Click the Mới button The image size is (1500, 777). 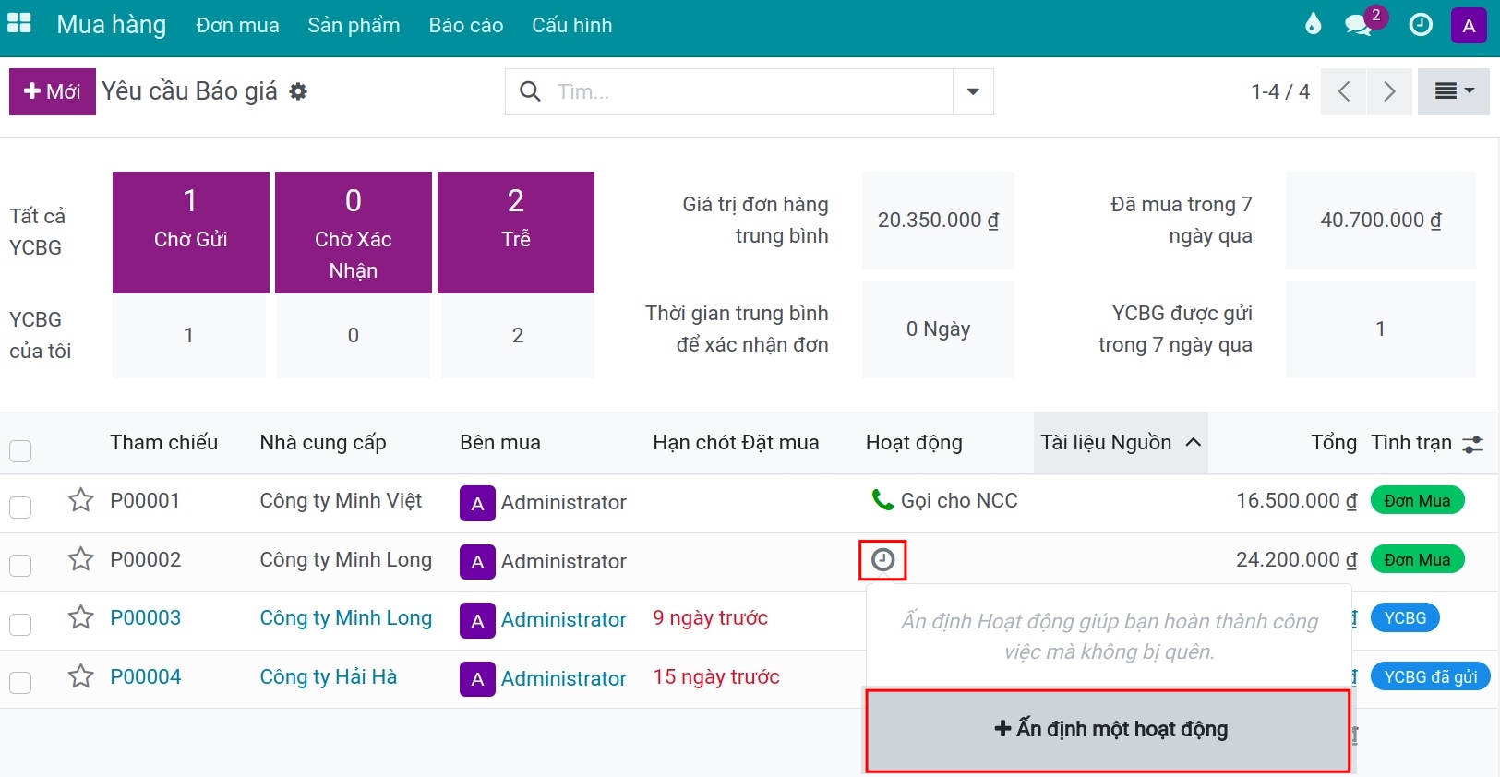click(53, 91)
